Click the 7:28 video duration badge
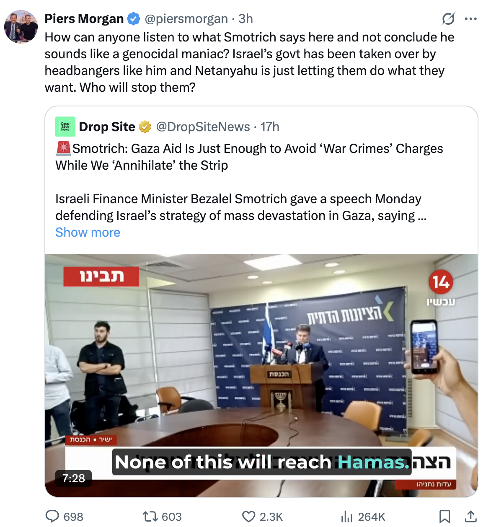This screenshot has height=527, width=491. [74, 478]
